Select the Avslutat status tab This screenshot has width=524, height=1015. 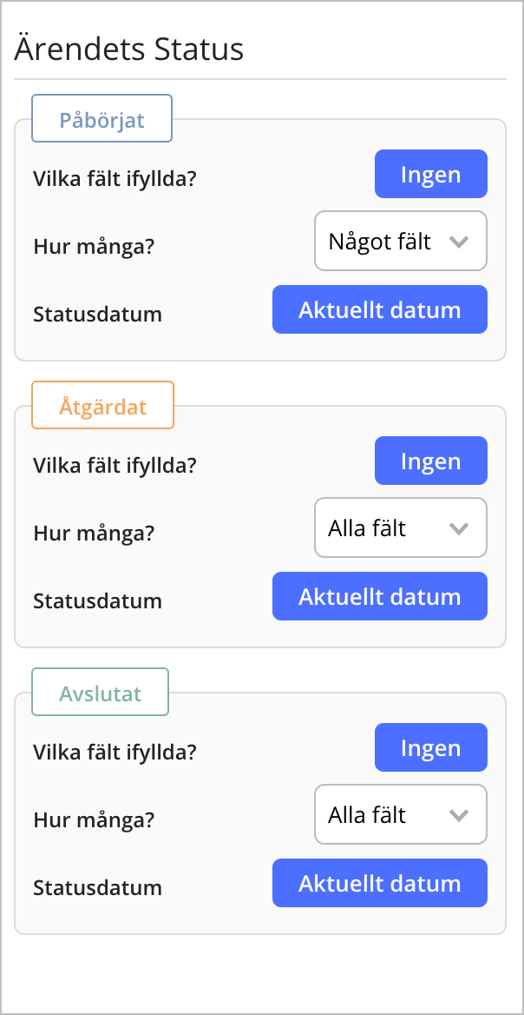click(x=100, y=691)
